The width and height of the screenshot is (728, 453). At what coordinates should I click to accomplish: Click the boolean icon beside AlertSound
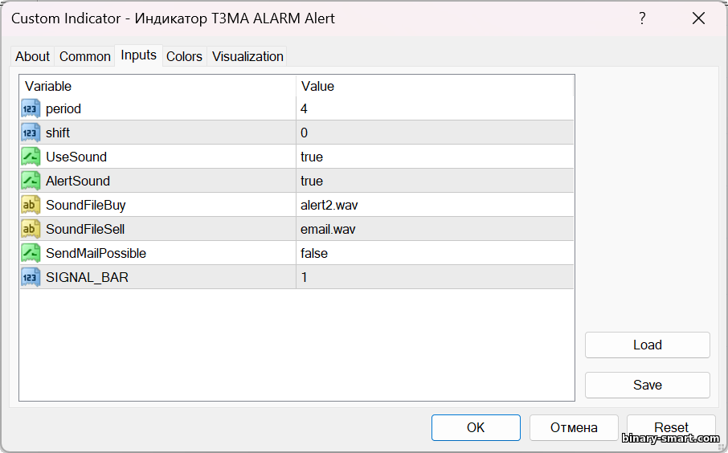coord(31,181)
